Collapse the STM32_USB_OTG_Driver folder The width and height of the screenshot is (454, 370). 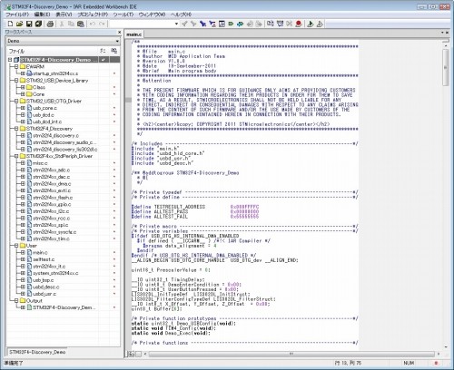click(x=16, y=101)
